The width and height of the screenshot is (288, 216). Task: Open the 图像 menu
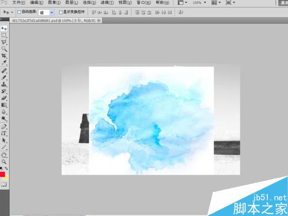point(54,2)
